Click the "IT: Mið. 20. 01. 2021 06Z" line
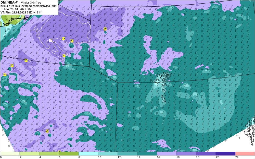Viewport: 255px width, 159px height. coord(16,9)
